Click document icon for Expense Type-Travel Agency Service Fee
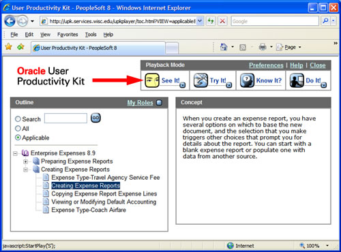Screen dimensions: 341x252 [x=46, y=177]
